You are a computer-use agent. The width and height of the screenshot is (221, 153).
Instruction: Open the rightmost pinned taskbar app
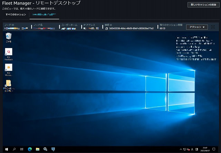(x=53, y=149)
